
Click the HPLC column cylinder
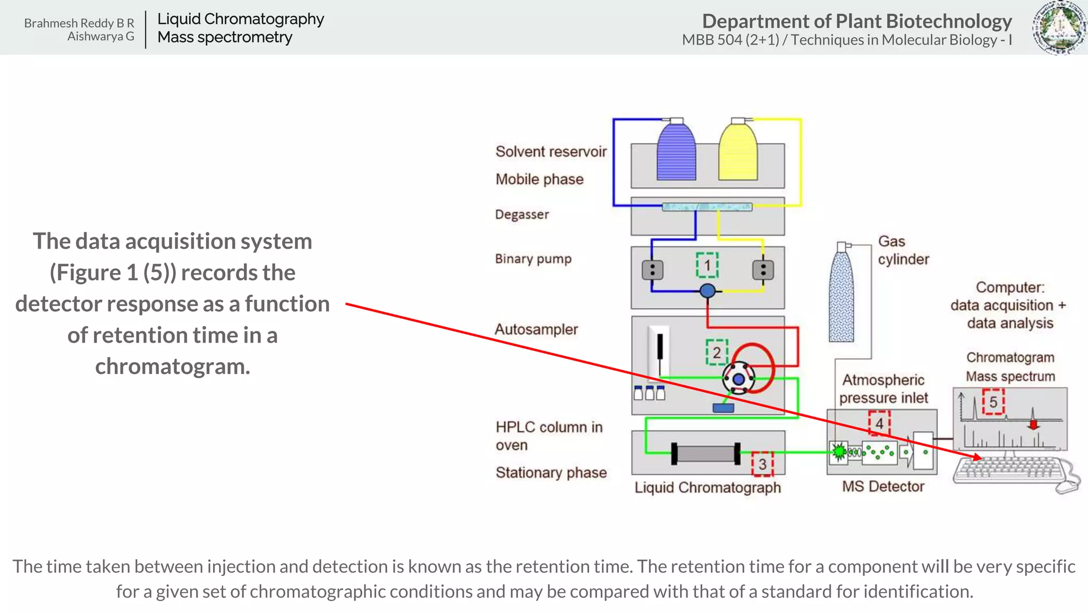[x=705, y=453]
